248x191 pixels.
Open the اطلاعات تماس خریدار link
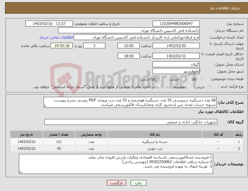pyautogui.click(x=56, y=37)
